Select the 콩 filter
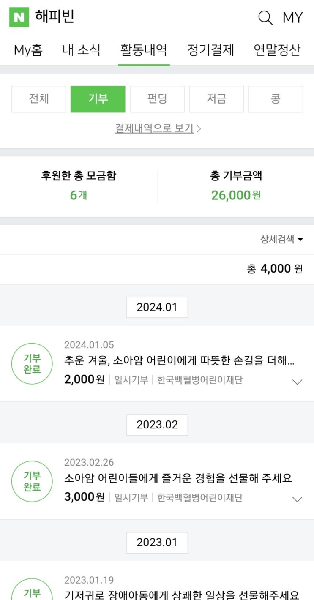The height and width of the screenshot is (600, 314). click(276, 99)
